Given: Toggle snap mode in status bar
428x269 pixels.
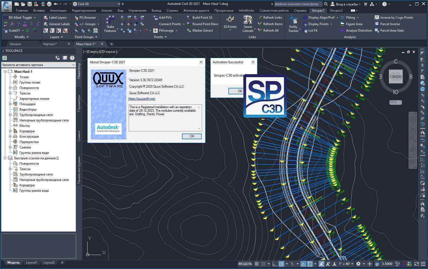Looking at the screenshot, I should click(x=263, y=264).
